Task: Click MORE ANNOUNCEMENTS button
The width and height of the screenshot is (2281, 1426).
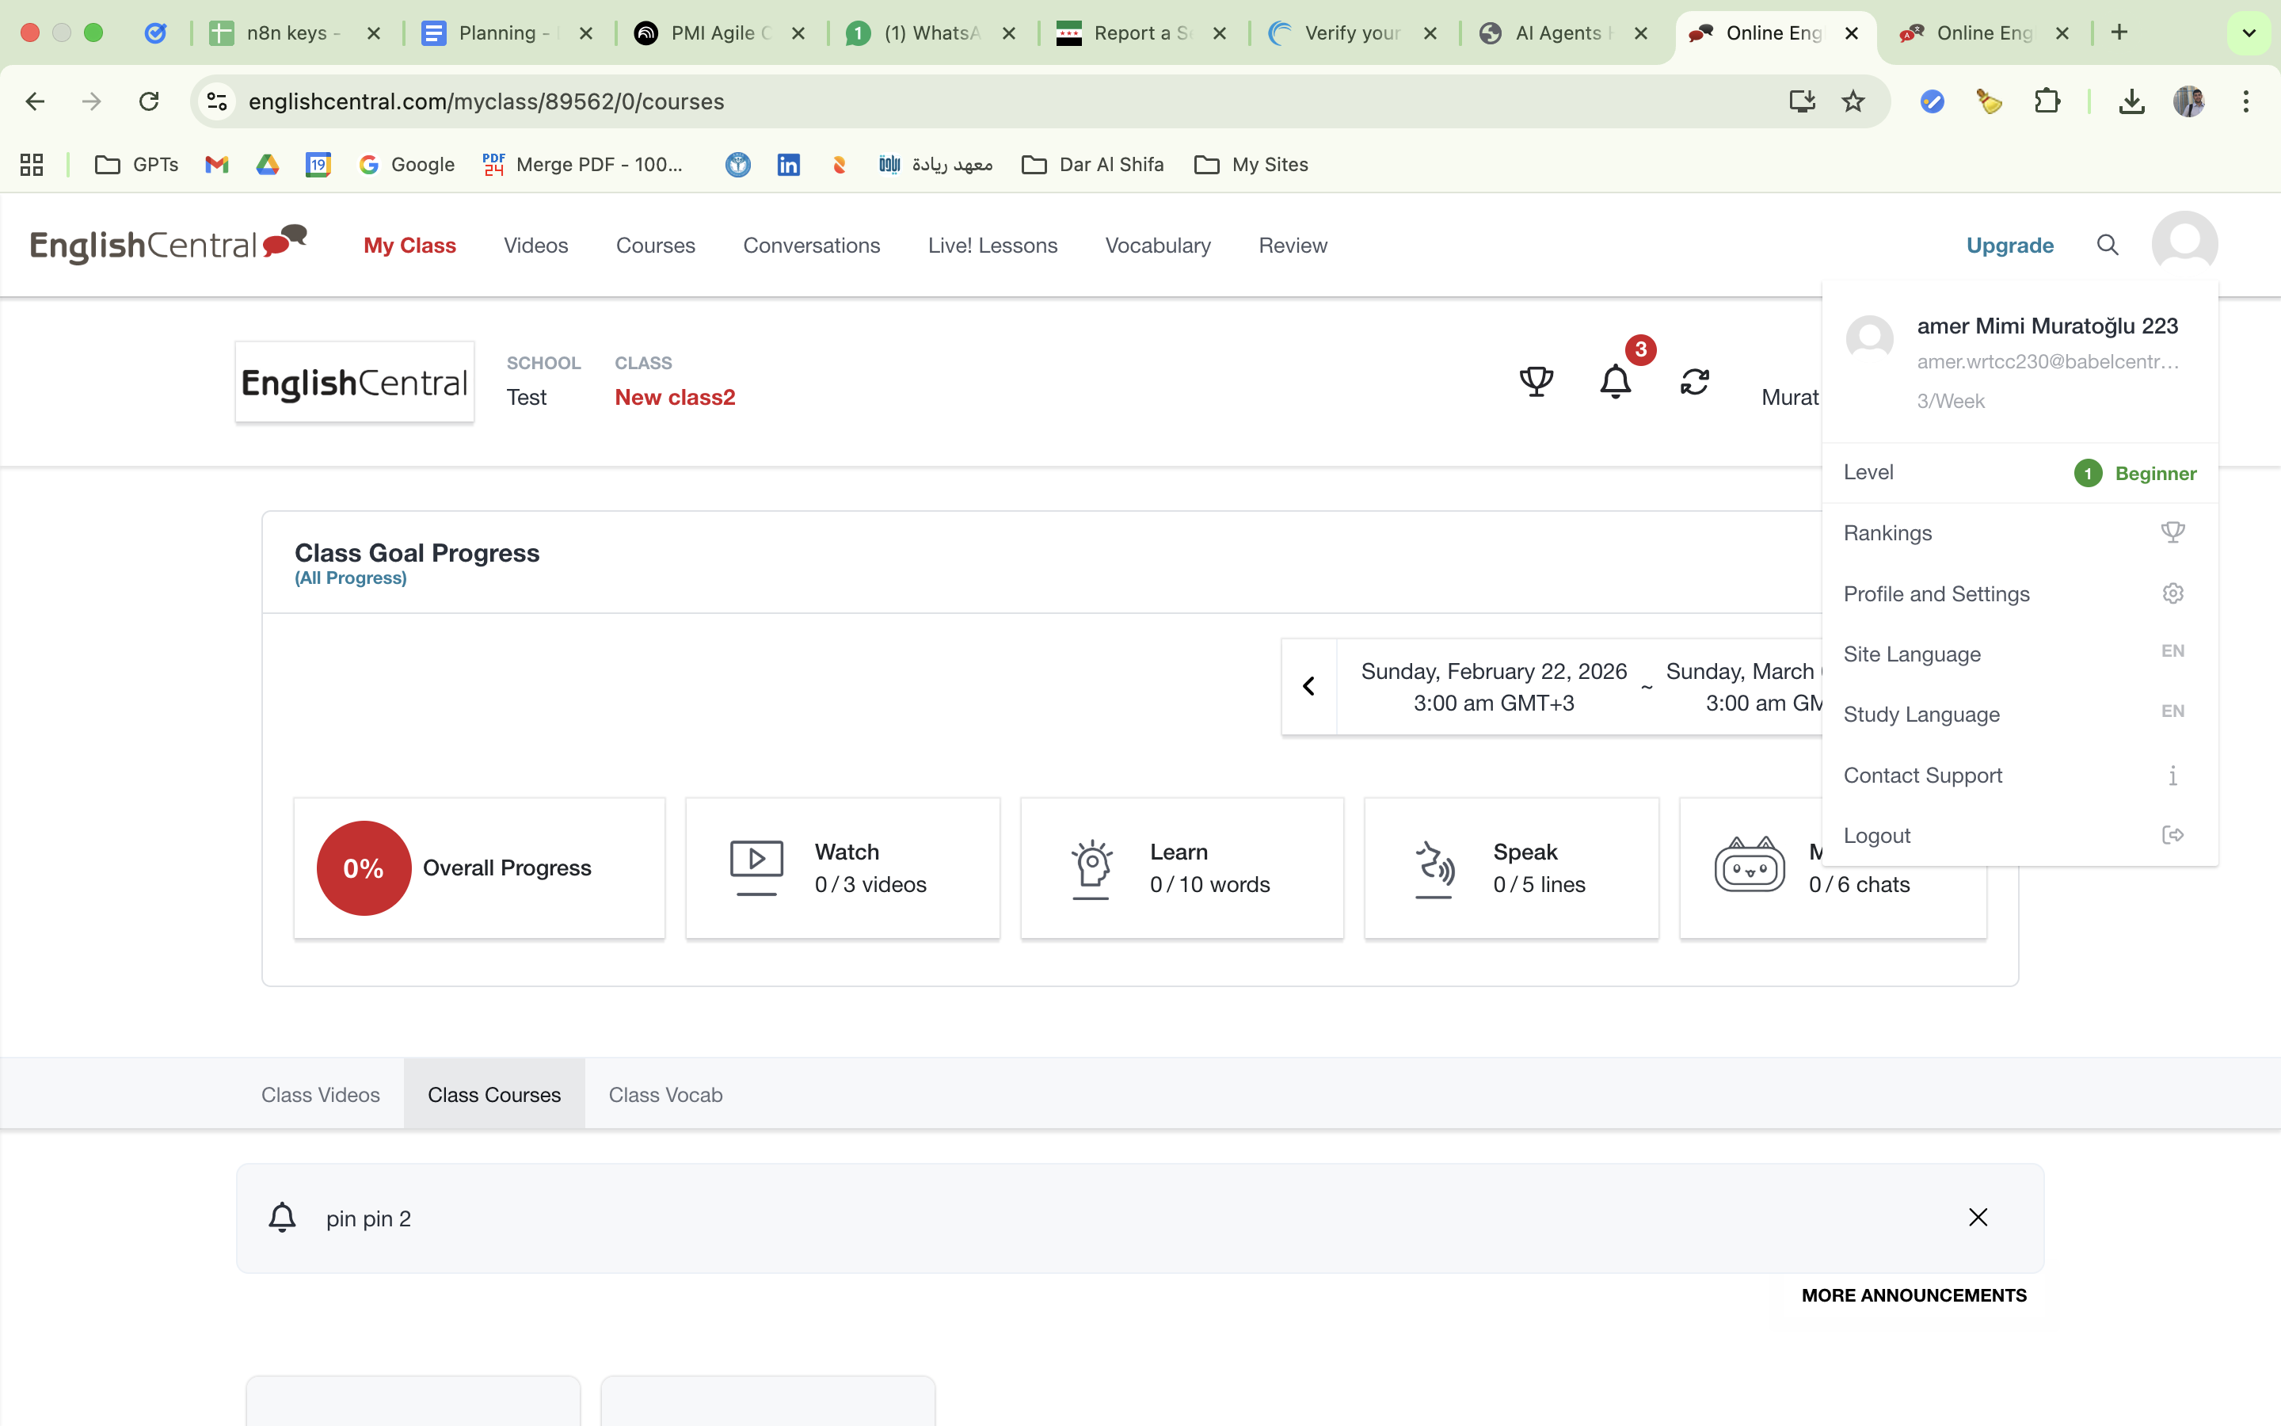Action: [x=1914, y=1295]
